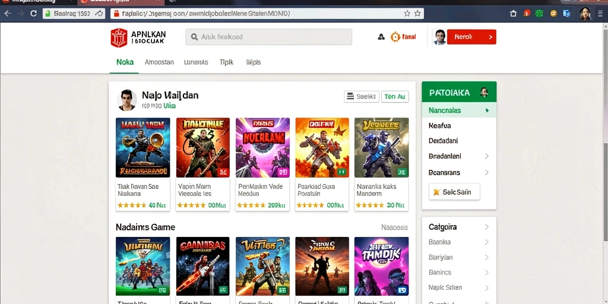Screen dimensions: 608x304
Task: Click the star icon in Seilc Sarin
Action: 436,192
